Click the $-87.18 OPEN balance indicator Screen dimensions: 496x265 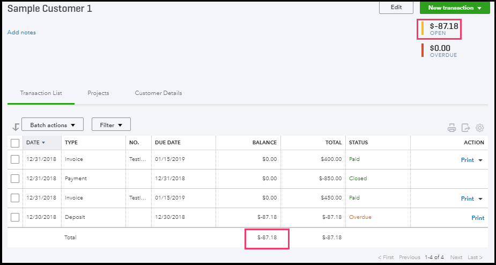tap(440, 28)
